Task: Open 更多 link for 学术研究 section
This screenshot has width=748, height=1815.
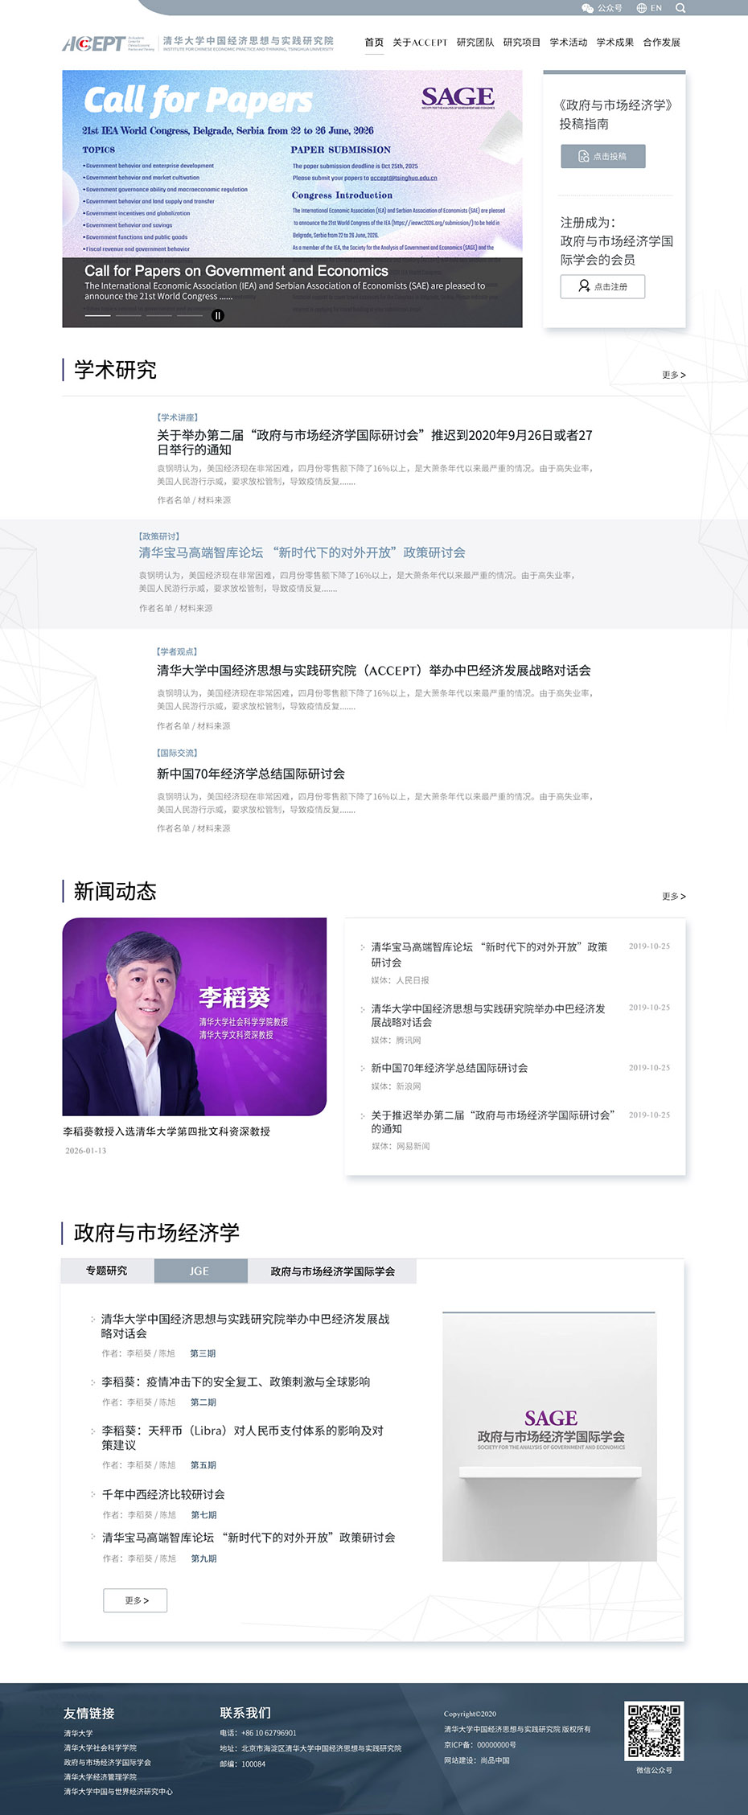Action: click(x=674, y=376)
